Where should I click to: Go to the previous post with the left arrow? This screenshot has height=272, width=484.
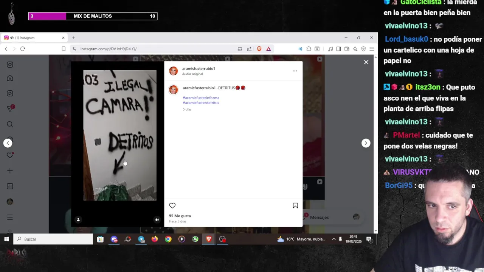(x=8, y=143)
